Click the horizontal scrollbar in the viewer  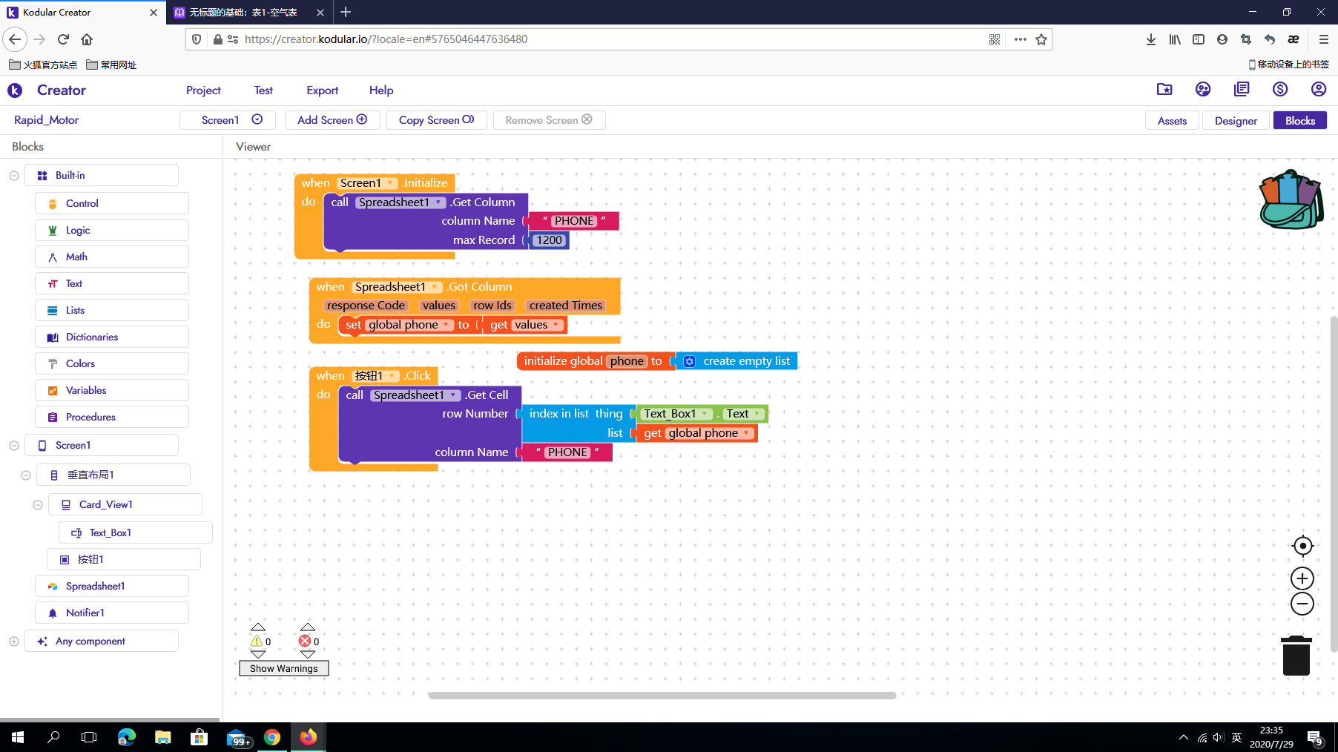point(662,696)
